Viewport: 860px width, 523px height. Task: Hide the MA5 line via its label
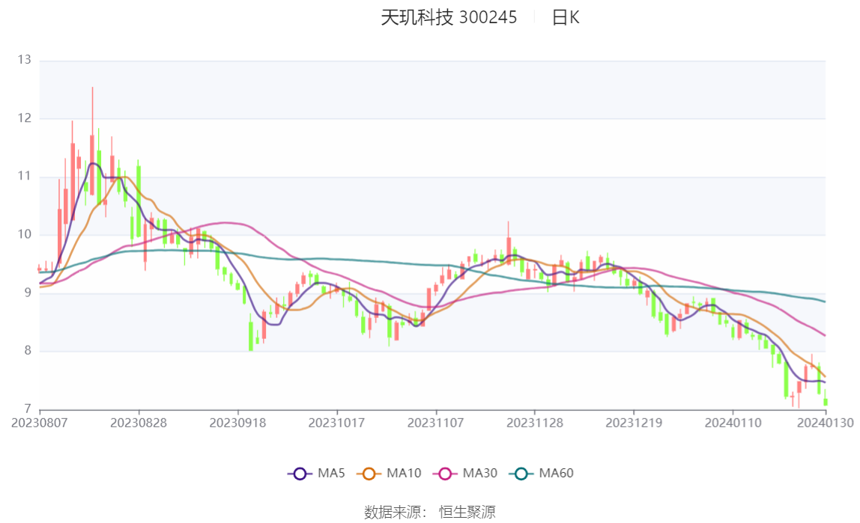pos(331,473)
